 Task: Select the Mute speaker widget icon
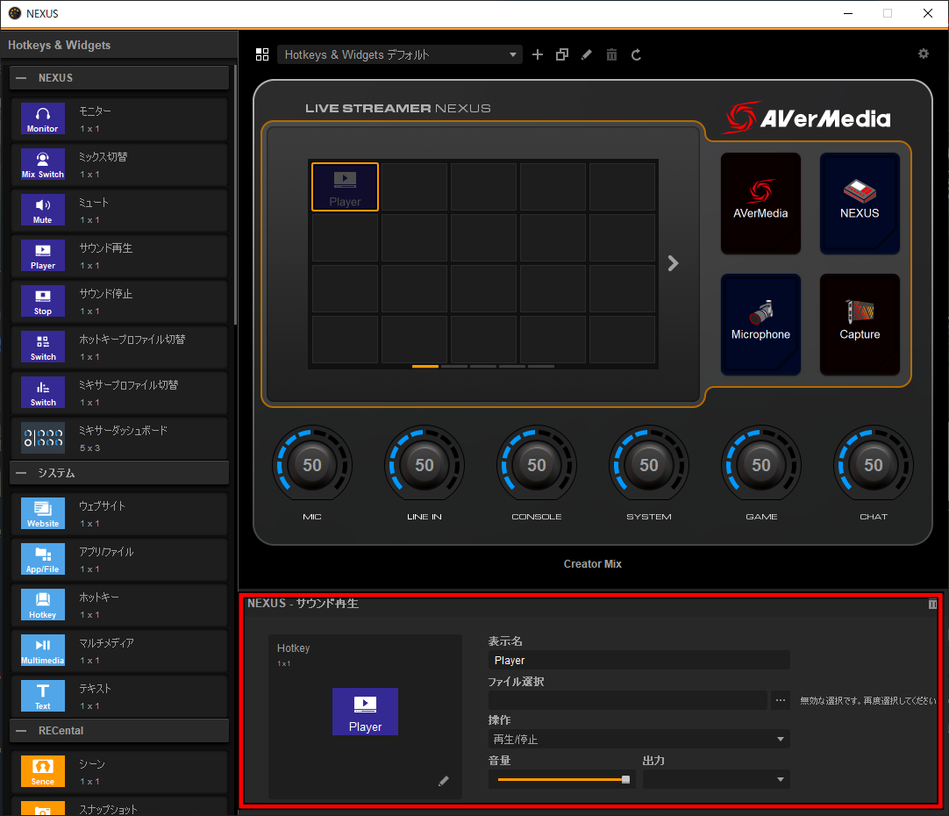(42, 210)
